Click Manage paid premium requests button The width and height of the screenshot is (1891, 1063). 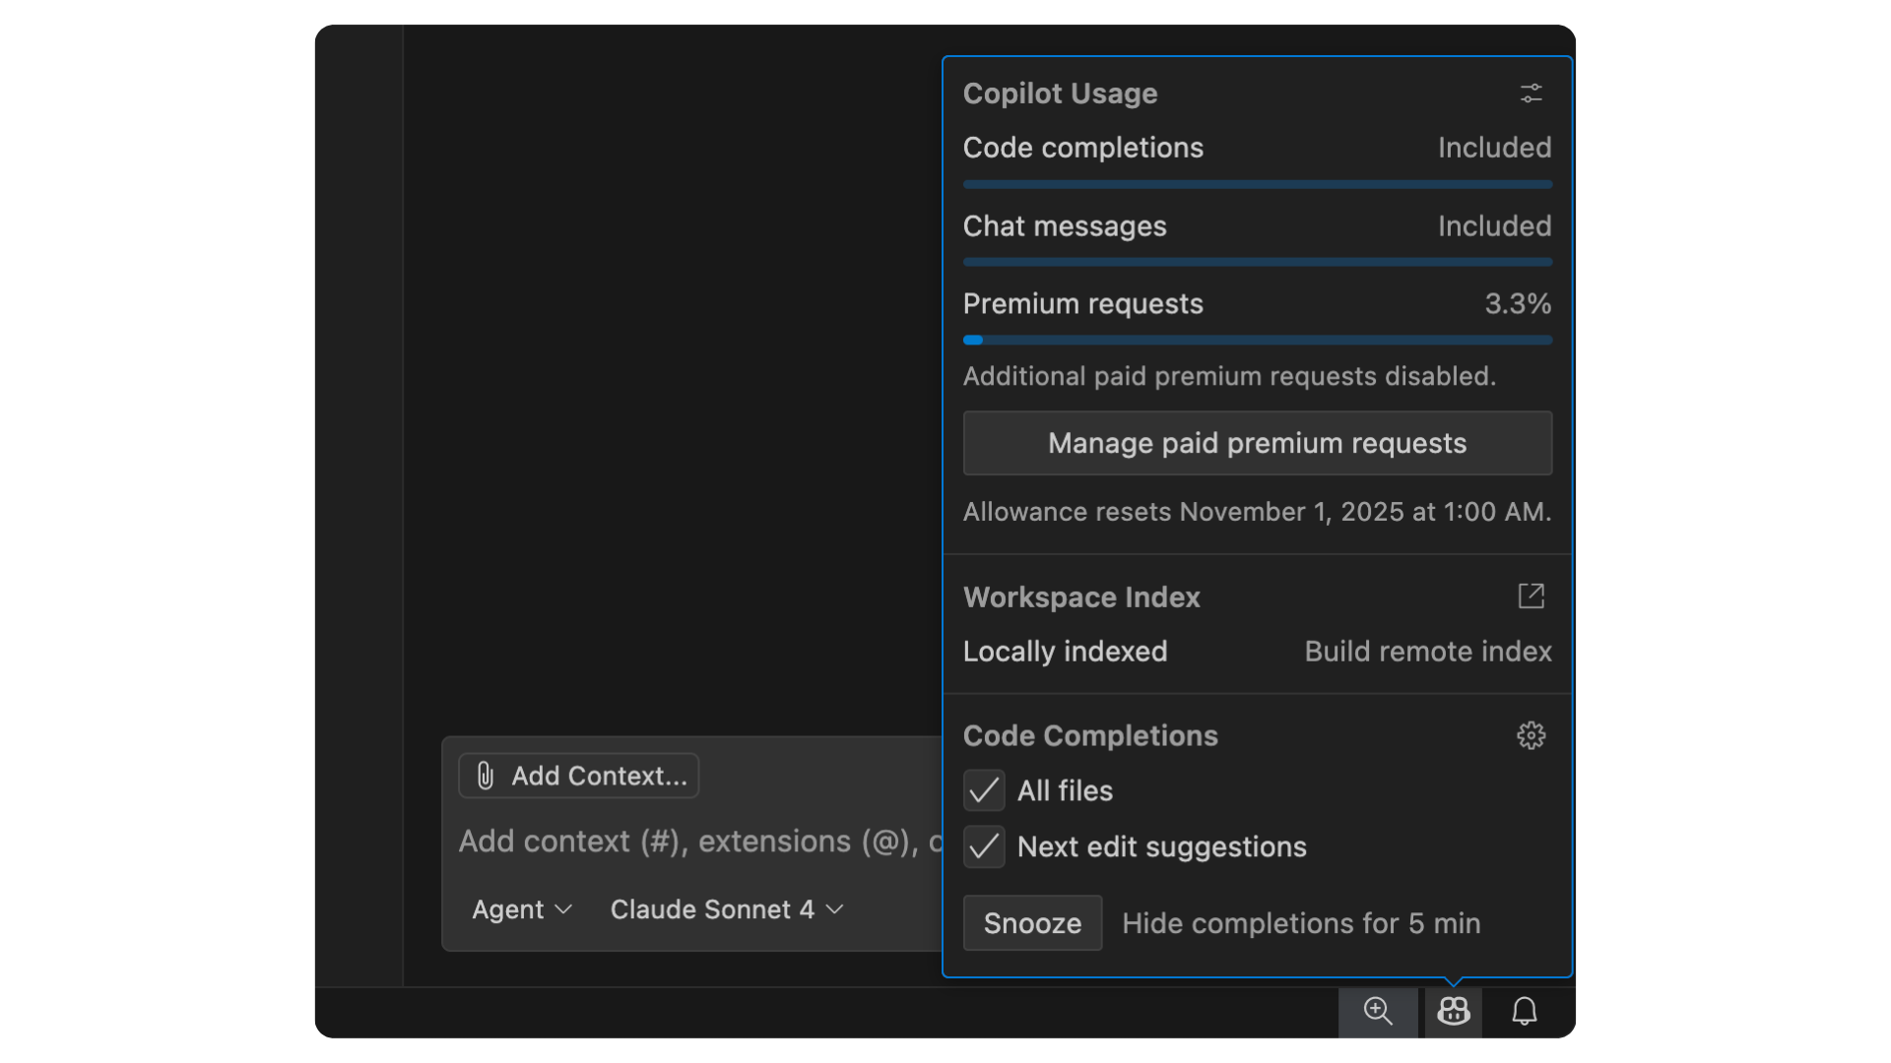click(1257, 443)
